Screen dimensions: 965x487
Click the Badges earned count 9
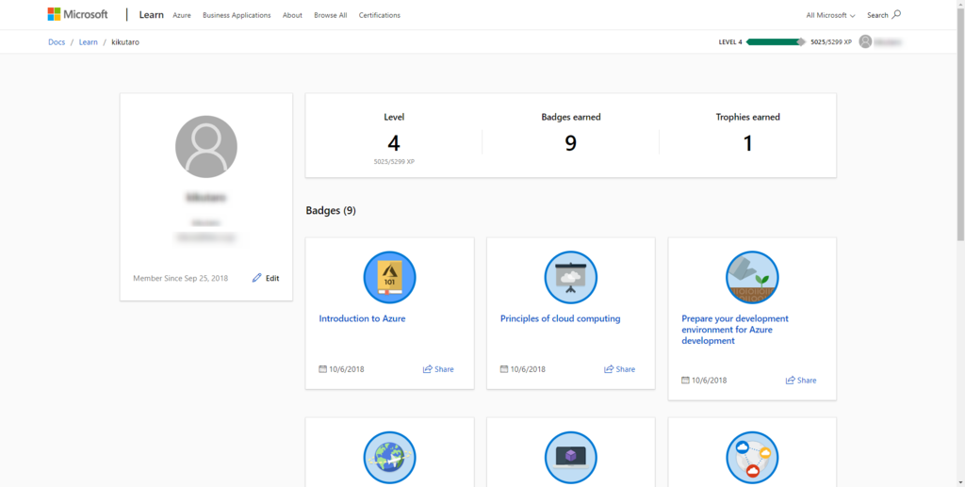pyautogui.click(x=570, y=143)
